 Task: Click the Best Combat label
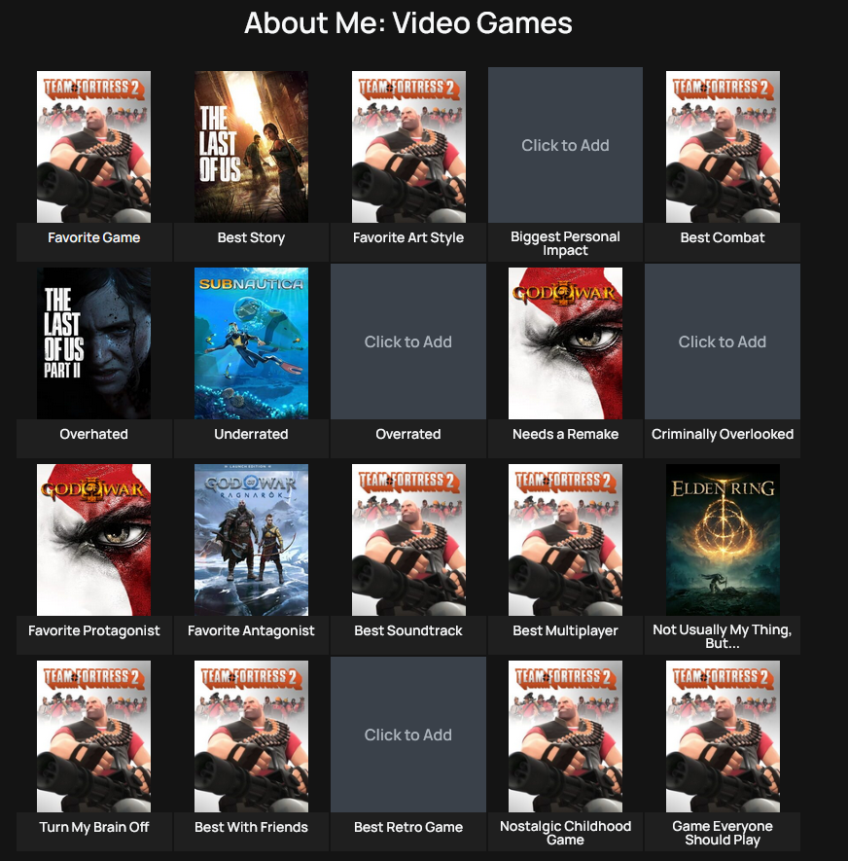(723, 237)
